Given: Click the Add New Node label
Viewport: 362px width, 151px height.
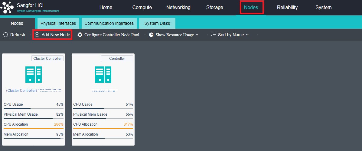Looking at the screenshot, I should click(x=56, y=35).
